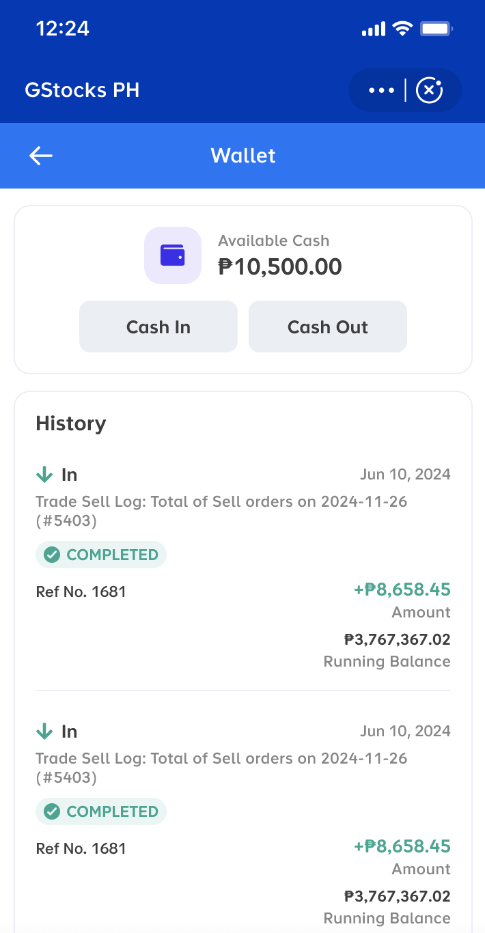Image resolution: width=485 pixels, height=933 pixels.
Task: Tap the first COMPLETED status badge
Action: pos(101,555)
